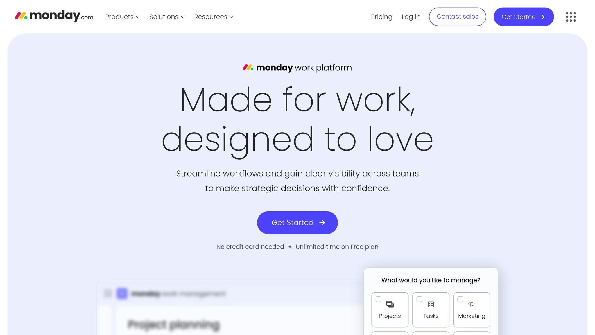Viewport: 595px width, 335px height.
Task: Check the Projects checkbox
Action: pos(378,299)
